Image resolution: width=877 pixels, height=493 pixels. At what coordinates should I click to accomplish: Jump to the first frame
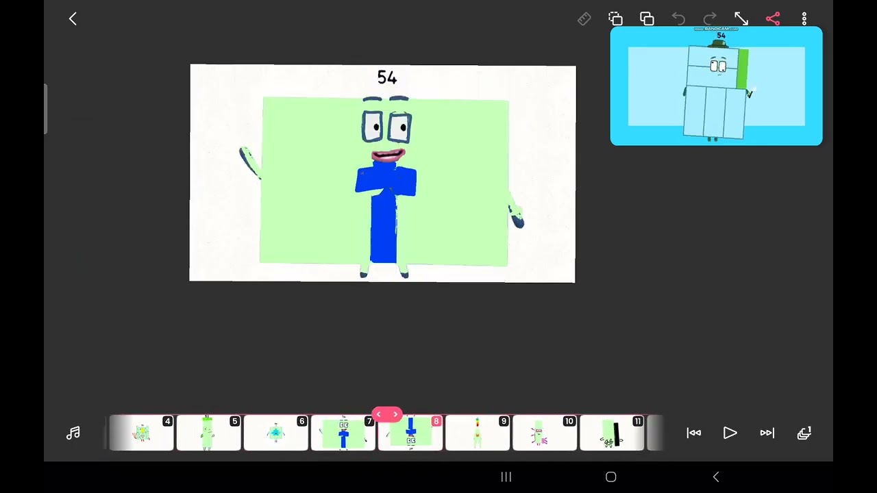click(x=693, y=433)
